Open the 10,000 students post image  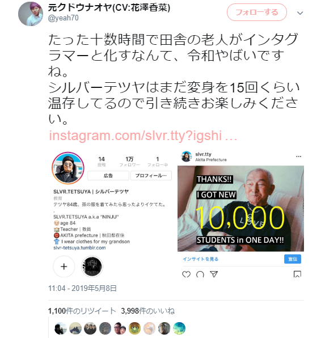tap(240, 209)
